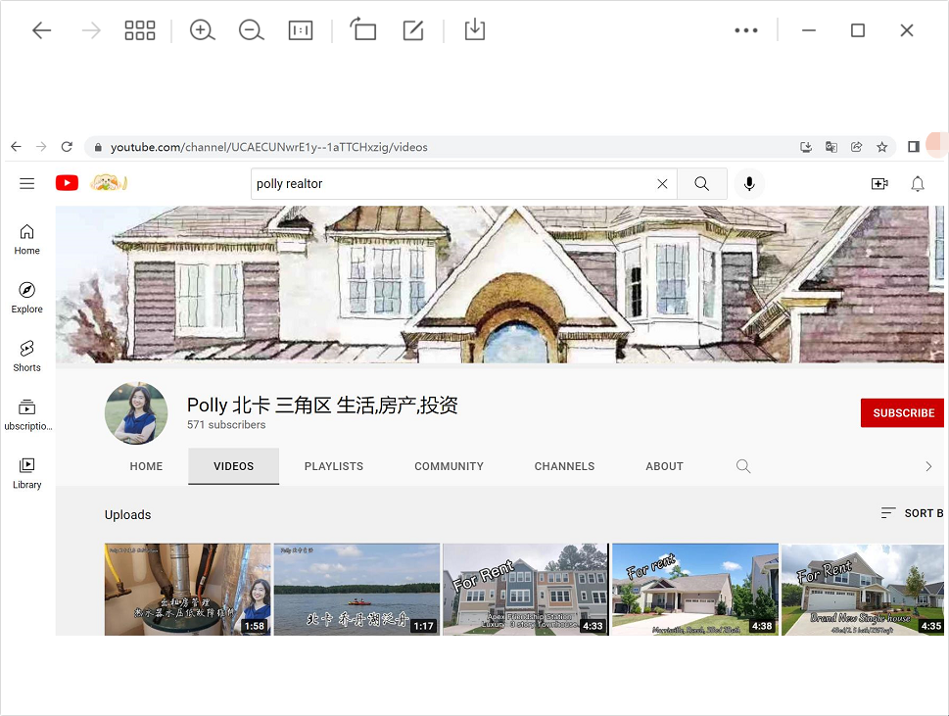Show image at actual size 1:1
The width and height of the screenshot is (949, 716).
click(x=301, y=30)
